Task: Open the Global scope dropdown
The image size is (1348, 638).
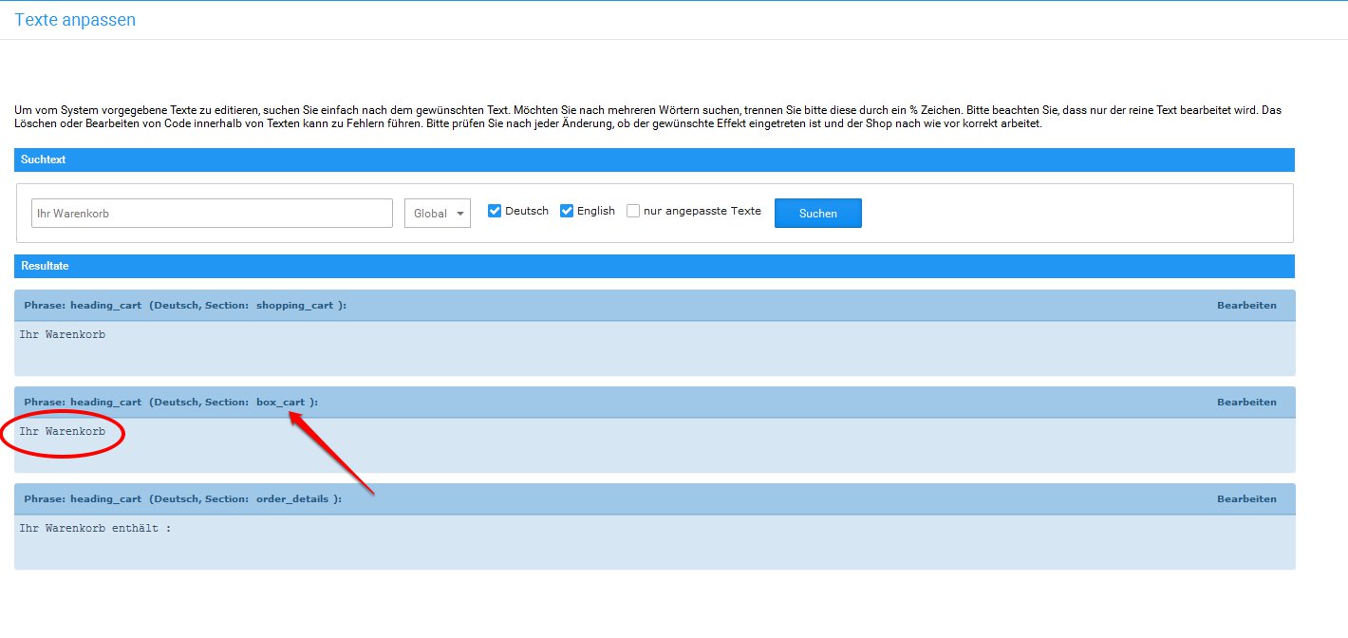Action: click(x=438, y=214)
